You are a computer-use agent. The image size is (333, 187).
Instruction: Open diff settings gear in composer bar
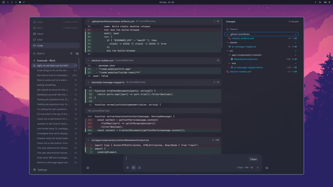click(128, 168)
